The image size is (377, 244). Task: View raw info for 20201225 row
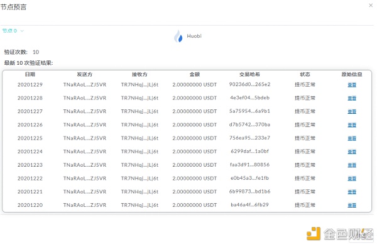352,138
